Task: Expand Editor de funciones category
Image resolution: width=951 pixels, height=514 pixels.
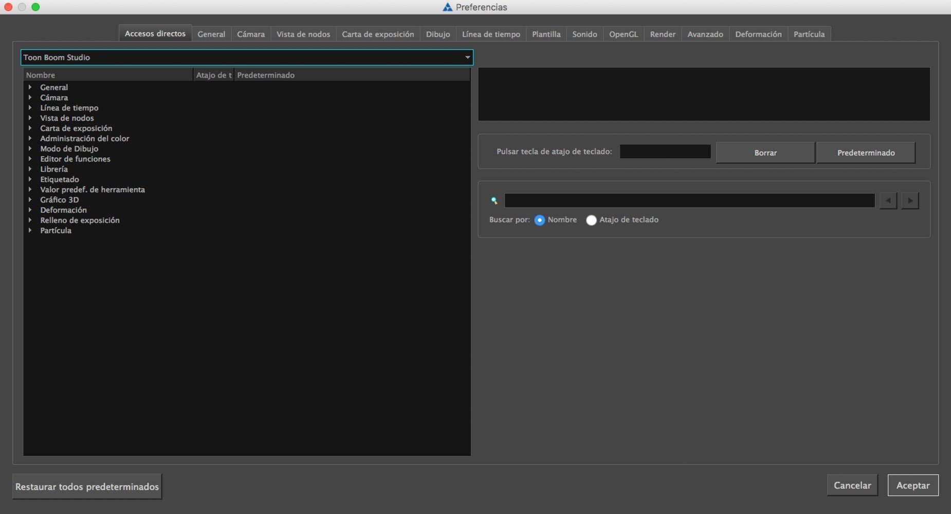Action: coord(30,159)
